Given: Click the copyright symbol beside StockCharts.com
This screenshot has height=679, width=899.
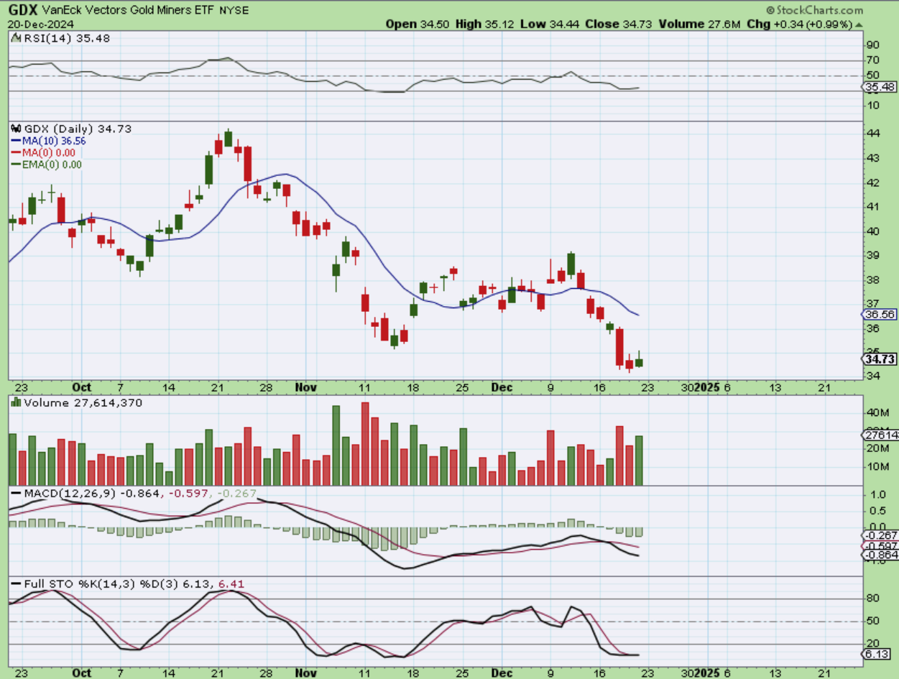Looking at the screenshot, I should tap(770, 11).
